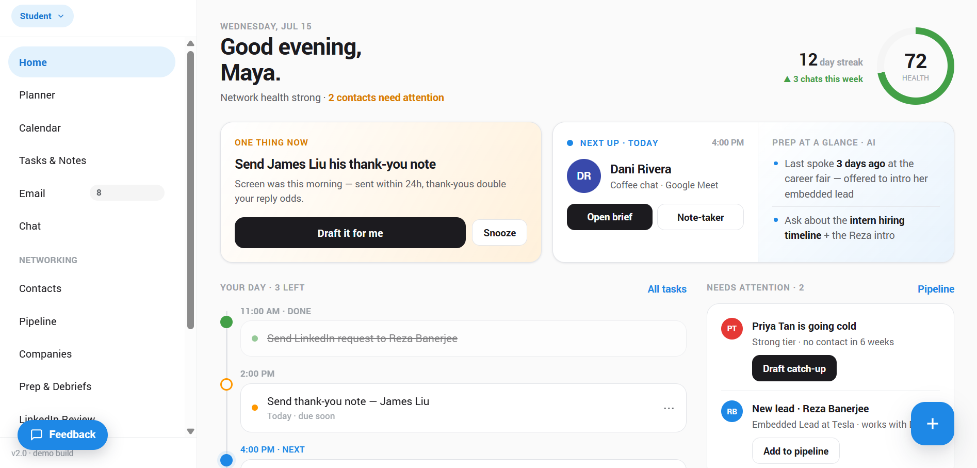Screen dimensions: 977x468
Task: Click Last spoke 3 days ago prep note
Action: (856, 179)
